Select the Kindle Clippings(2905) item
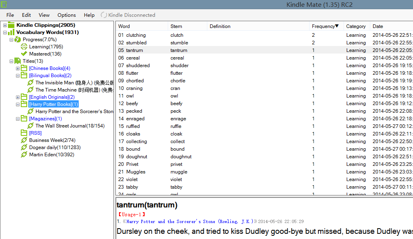 click(x=46, y=25)
